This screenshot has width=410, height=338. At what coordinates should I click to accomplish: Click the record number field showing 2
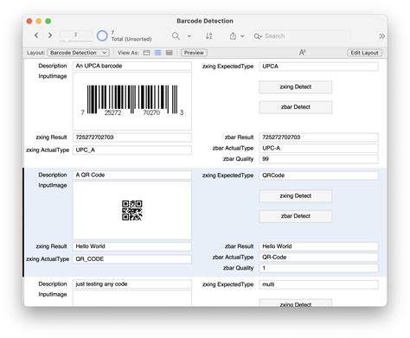tap(75, 34)
